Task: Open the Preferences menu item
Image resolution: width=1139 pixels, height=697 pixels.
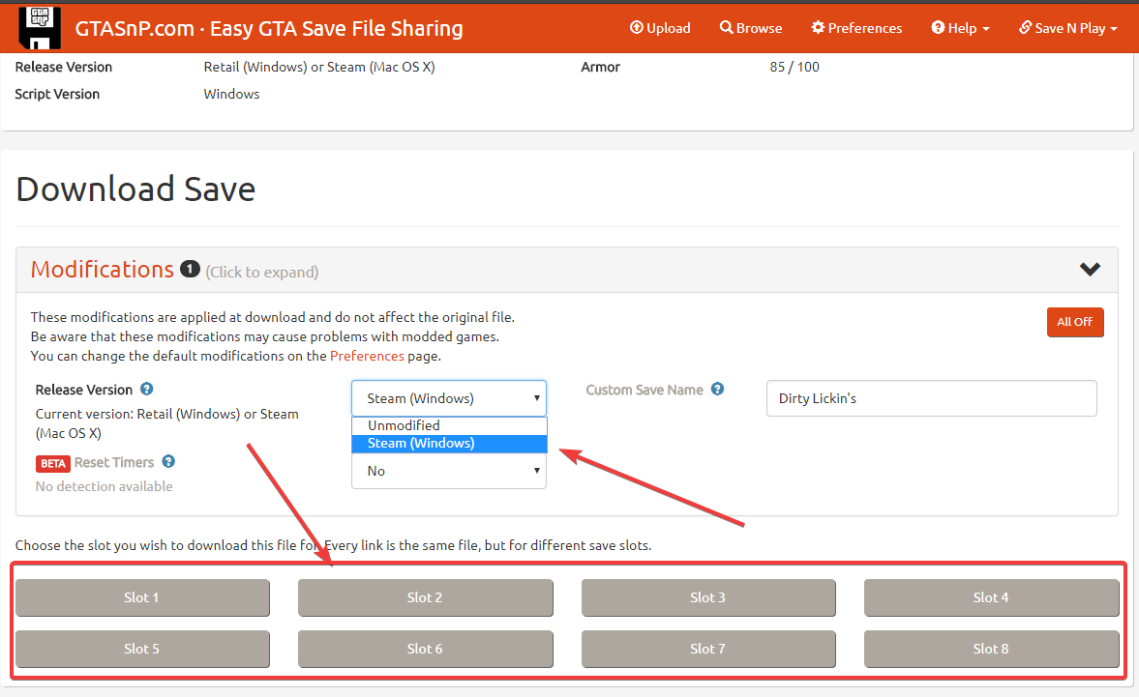Action: (x=856, y=28)
